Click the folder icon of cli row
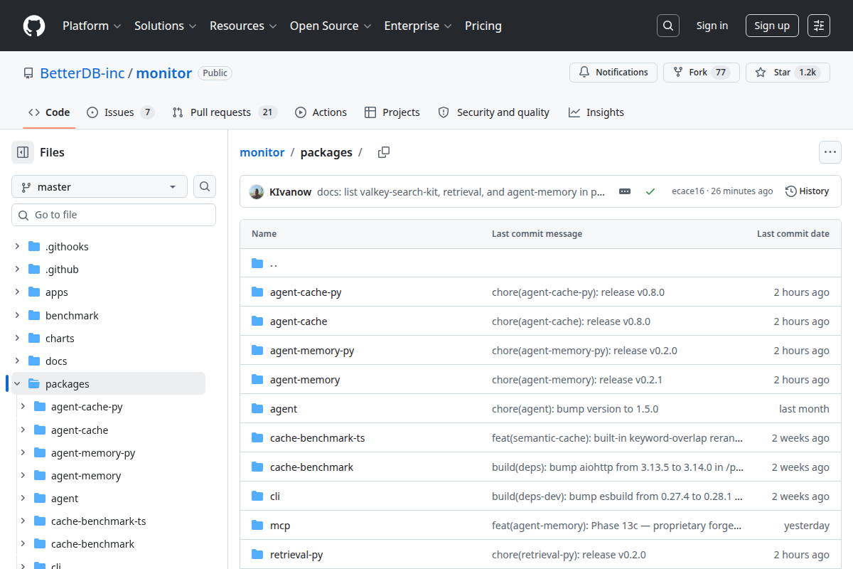Screen dimensions: 853x569 pyautogui.click(x=257, y=496)
